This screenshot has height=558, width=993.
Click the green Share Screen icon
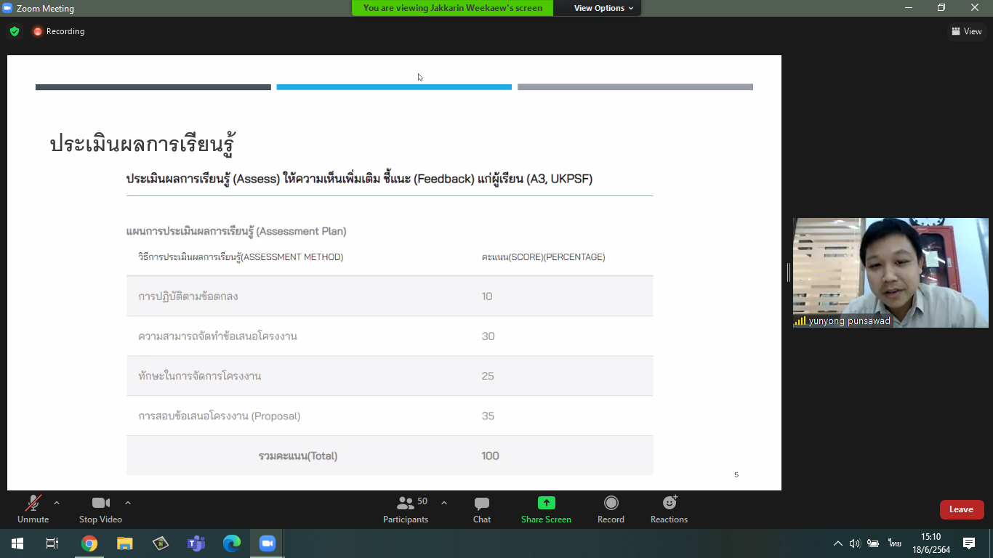[546, 503]
